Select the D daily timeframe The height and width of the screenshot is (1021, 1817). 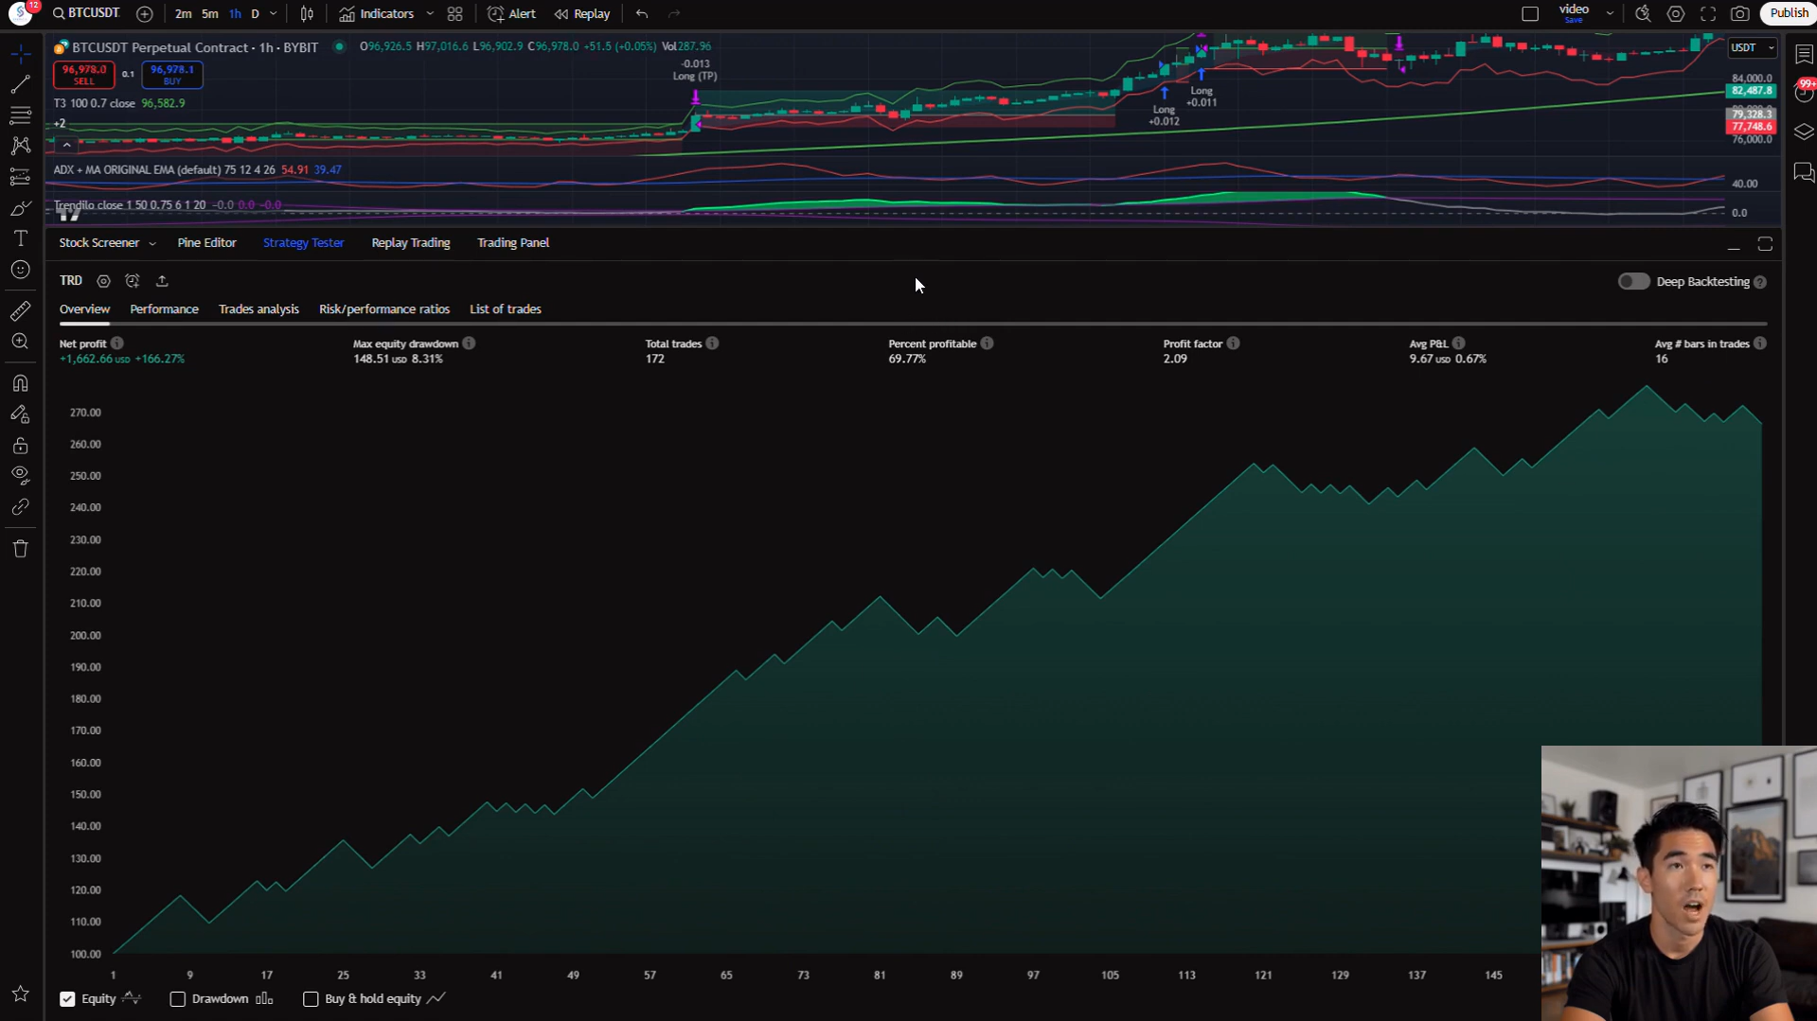pyautogui.click(x=255, y=13)
